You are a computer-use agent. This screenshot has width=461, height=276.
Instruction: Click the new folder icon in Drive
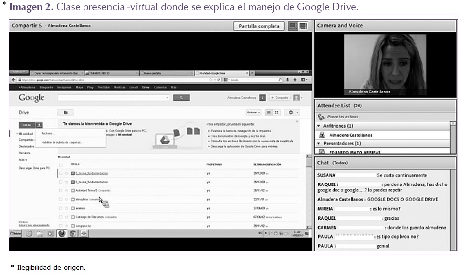65,112
